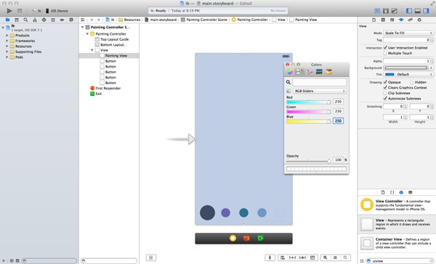Show the Attributes inspector
The image size is (436, 264).
401,20
